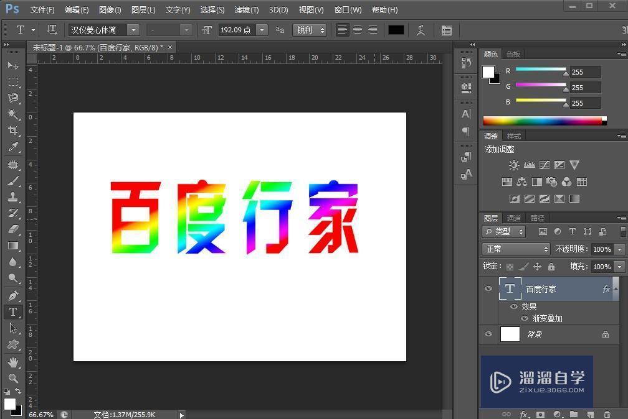
Task: Toggle lock all for layer
Action: click(x=551, y=266)
